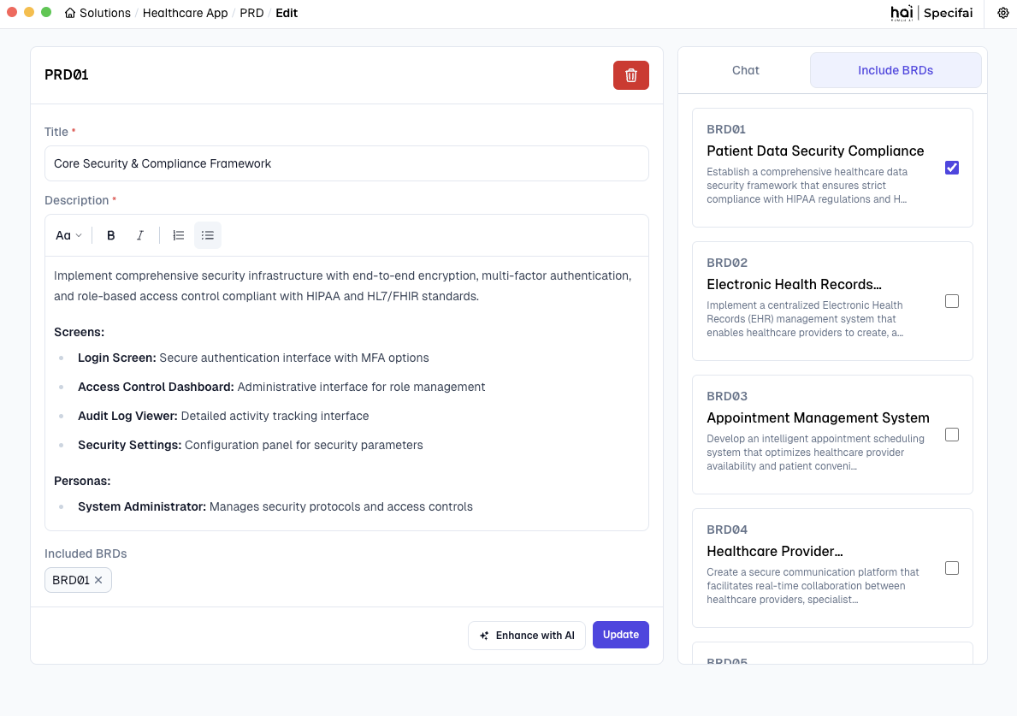Click the red delete PRD trash button
This screenshot has width=1017, height=716.
click(630, 75)
